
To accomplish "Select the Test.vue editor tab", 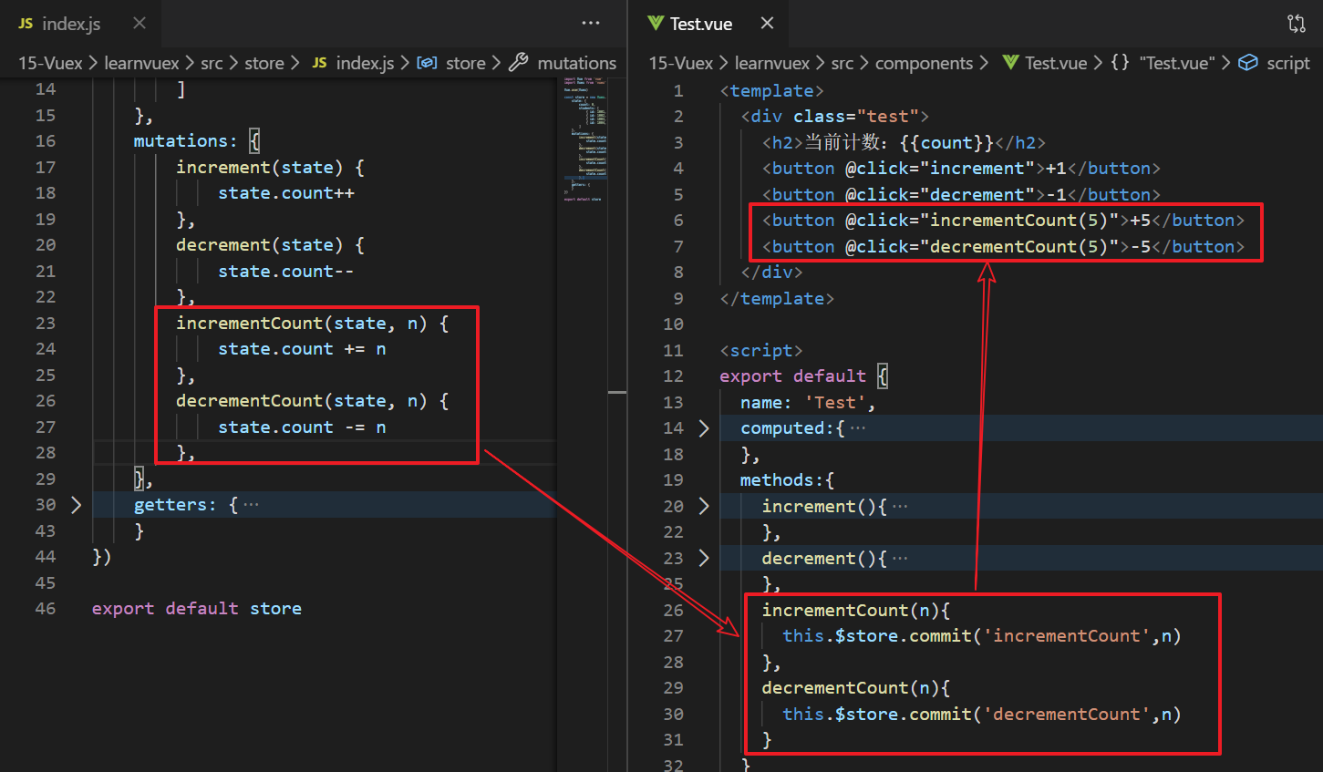I will tap(700, 24).
